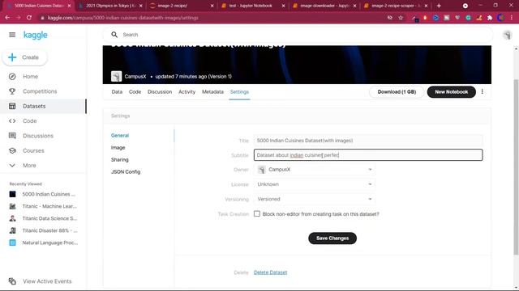Select Datasets in the sidebar
This screenshot has width=519, height=291.
pyautogui.click(x=43, y=106)
